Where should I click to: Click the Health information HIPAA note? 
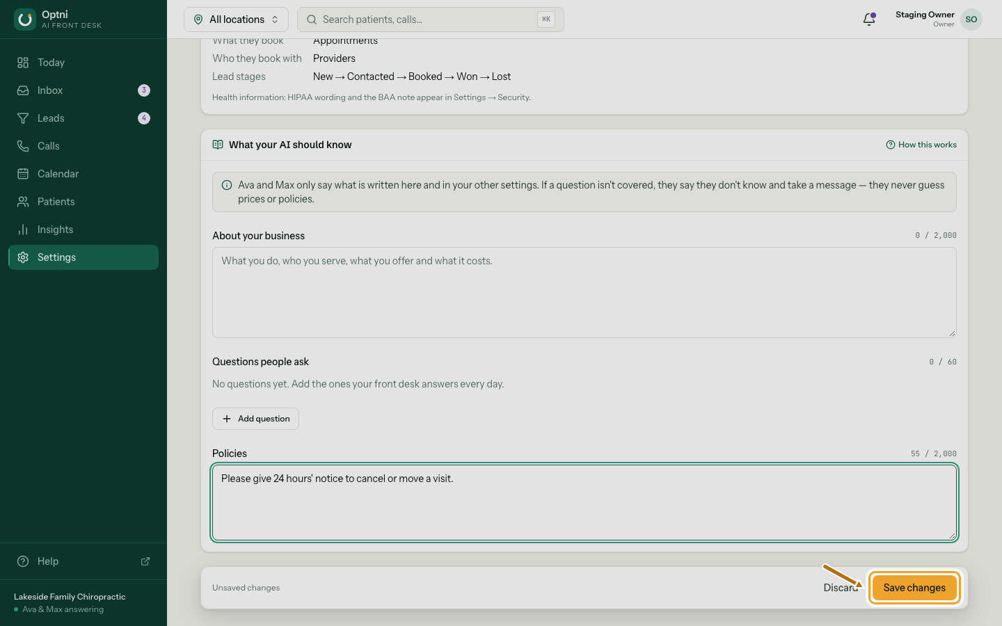[x=372, y=97]
